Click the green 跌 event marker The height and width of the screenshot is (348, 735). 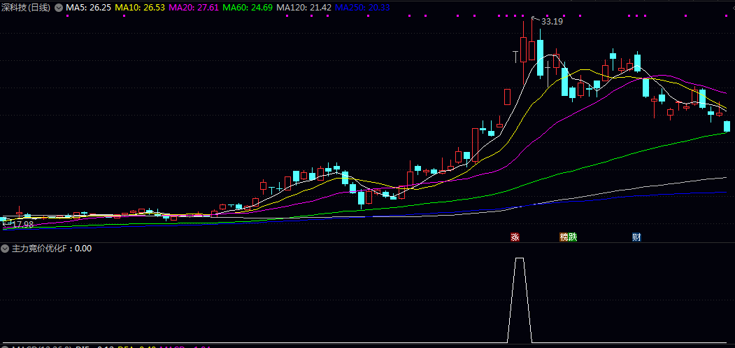pyautogui.click(x=573, y=237)
